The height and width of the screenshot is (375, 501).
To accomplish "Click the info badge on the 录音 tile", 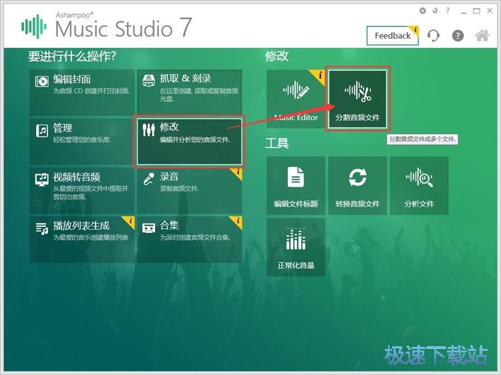I will [237, 172].
